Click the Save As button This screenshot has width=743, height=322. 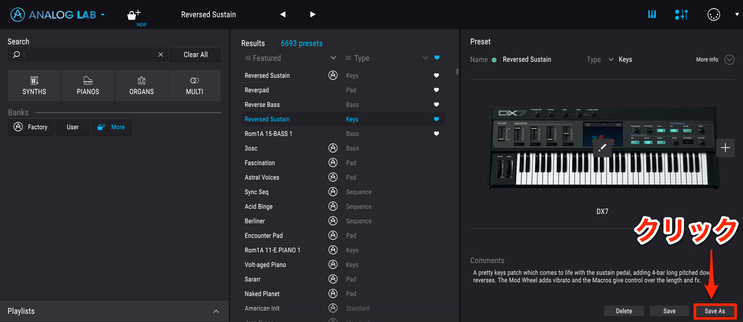pos(715,311)
